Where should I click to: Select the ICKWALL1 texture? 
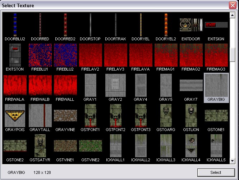tap(116, 146)
